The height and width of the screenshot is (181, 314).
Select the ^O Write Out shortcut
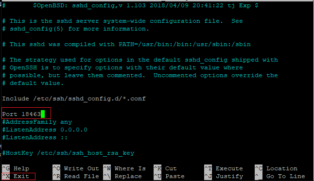click(76, 168)
